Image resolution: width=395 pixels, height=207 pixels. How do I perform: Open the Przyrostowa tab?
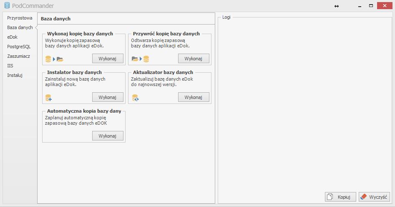point(20,18)
